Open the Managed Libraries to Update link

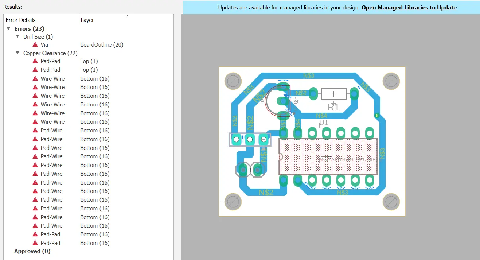coord(409,7)
